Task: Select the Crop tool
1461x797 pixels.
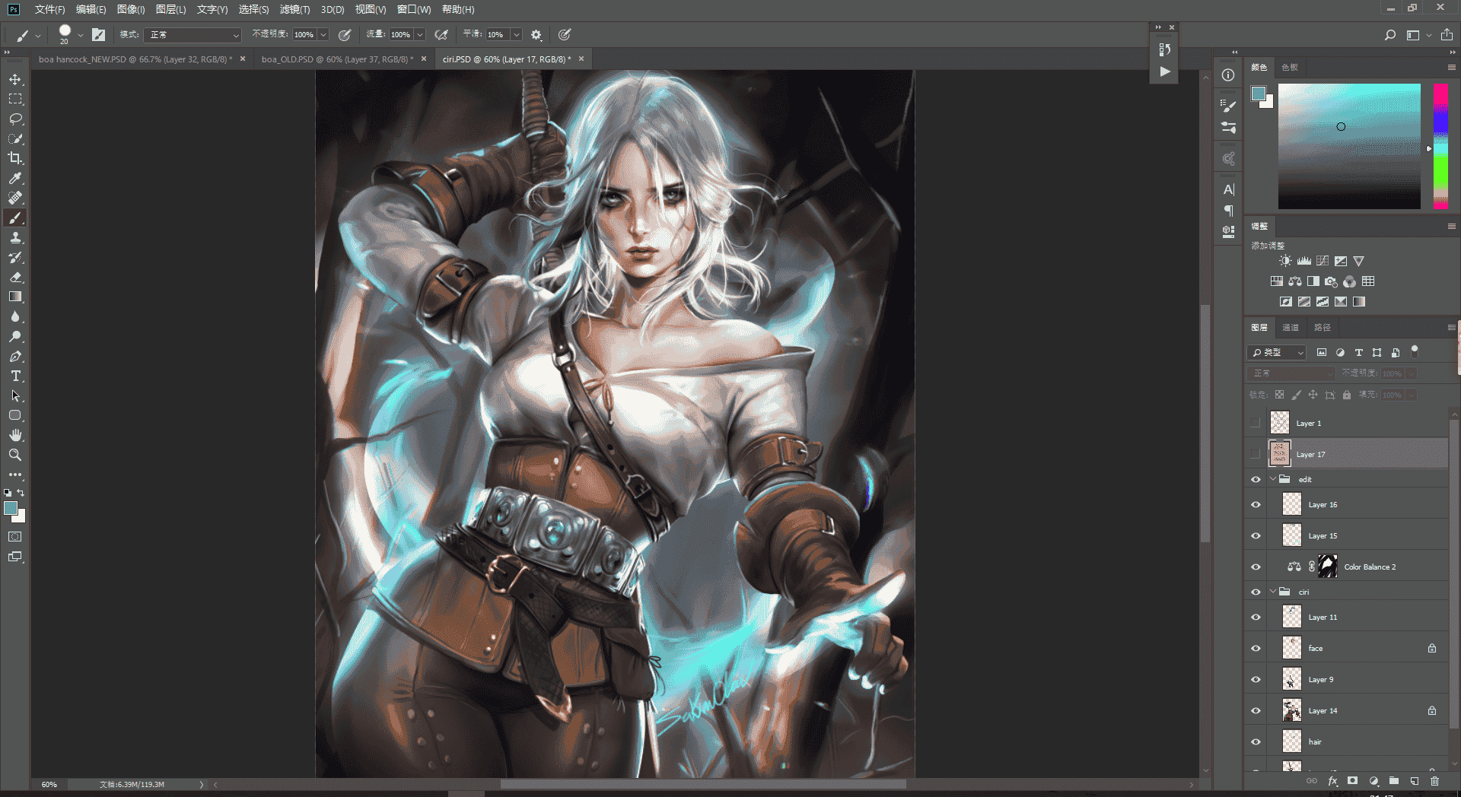Action: [15, 158]
